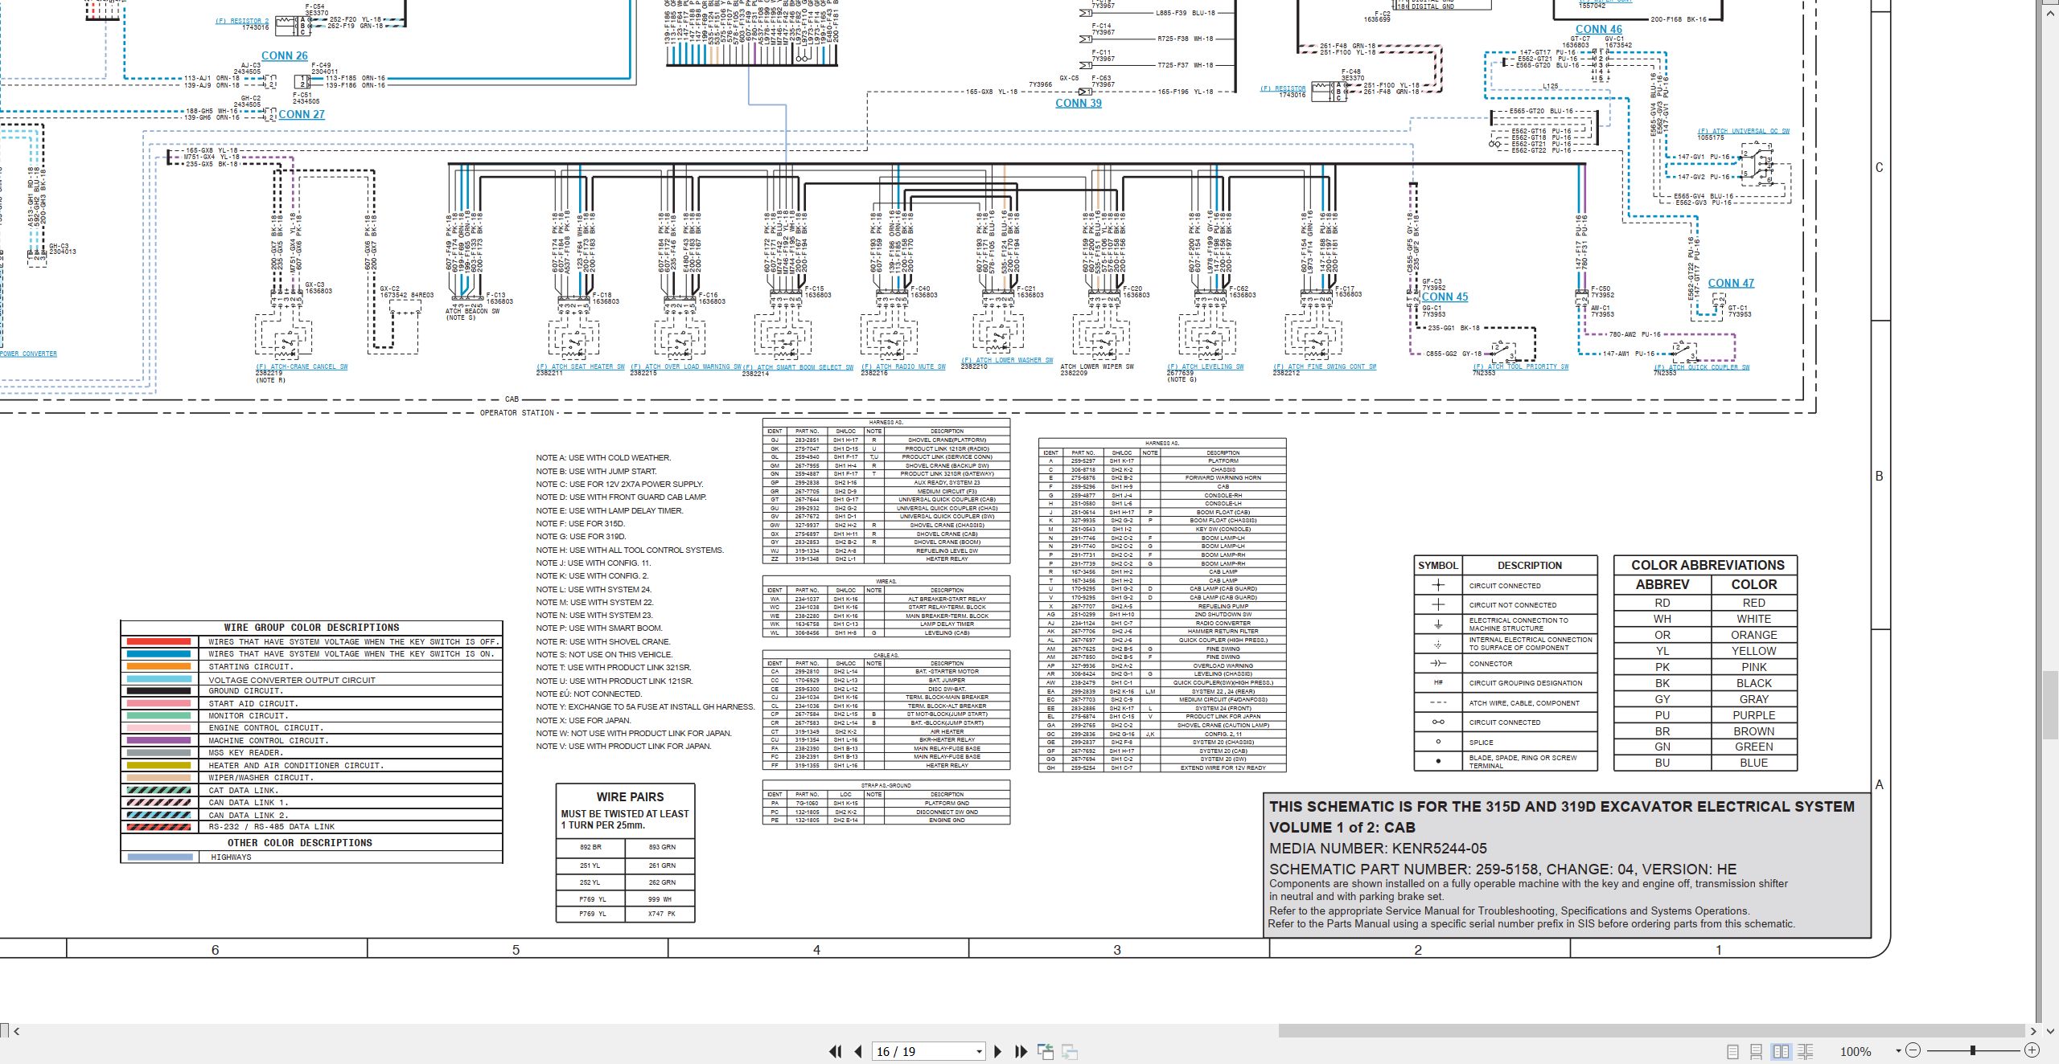Open the ATCH TOOL PRIORITY SW link
Screen dimensions: 2059x1064
[x=1520, y=366]
